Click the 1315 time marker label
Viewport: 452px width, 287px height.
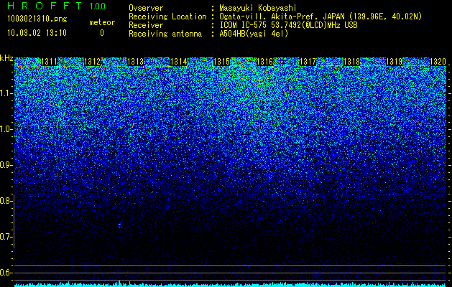coord(221,62)
